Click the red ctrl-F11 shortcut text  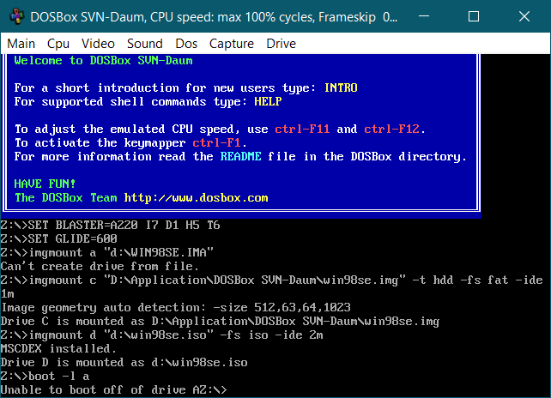tap(303, 129)
